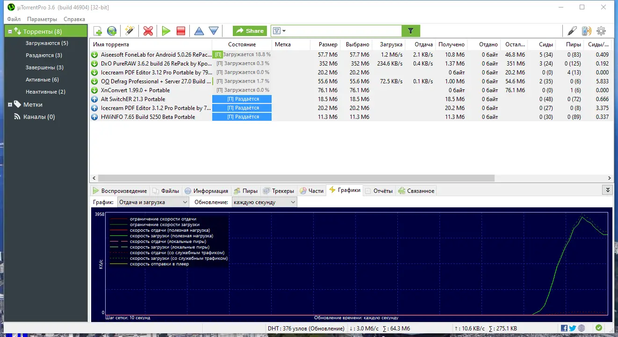Select the Загружаются (5) sidebar category
This screenshot has height=337, width=618.
[47, 43]
